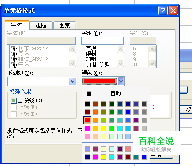Pick the dark purple color swatch
Image resolution: width=192 pixels, height=166 pixels.
120,149
